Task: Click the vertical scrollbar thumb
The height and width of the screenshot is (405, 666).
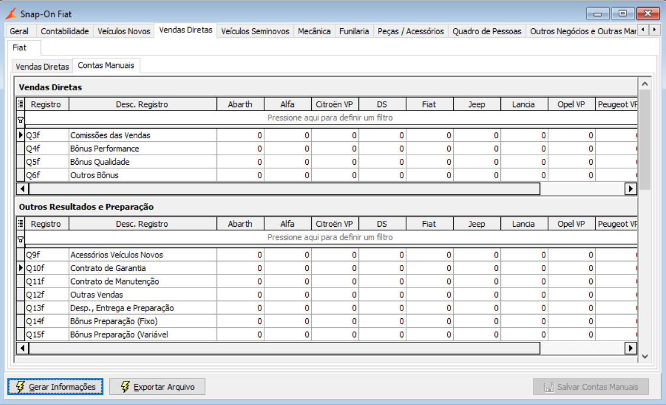Action: tap(645, 139)
